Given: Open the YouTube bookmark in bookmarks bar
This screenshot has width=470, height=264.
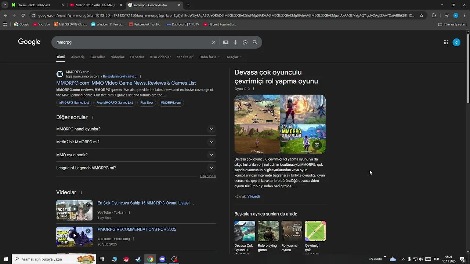Looking at the screenshot, I should (x=41, y=25).
